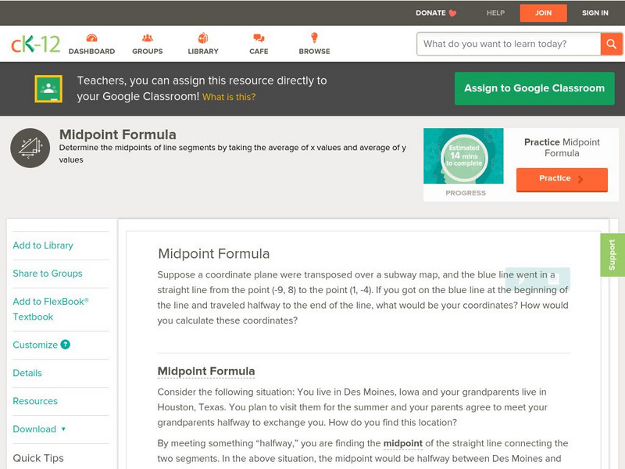The height and width of the screenshot is (469, 625).
Task: Click Assign to Google Classroom button
Action: pyautogui.click(x=534, y=88)
